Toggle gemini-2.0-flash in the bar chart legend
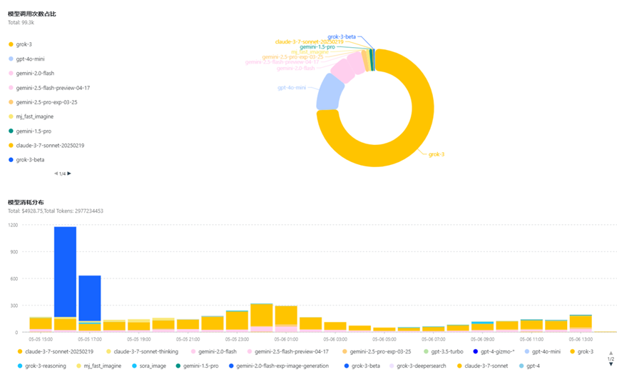Image resolution: width=617 pixels, height=387 pixels. (x=214, y=351)
